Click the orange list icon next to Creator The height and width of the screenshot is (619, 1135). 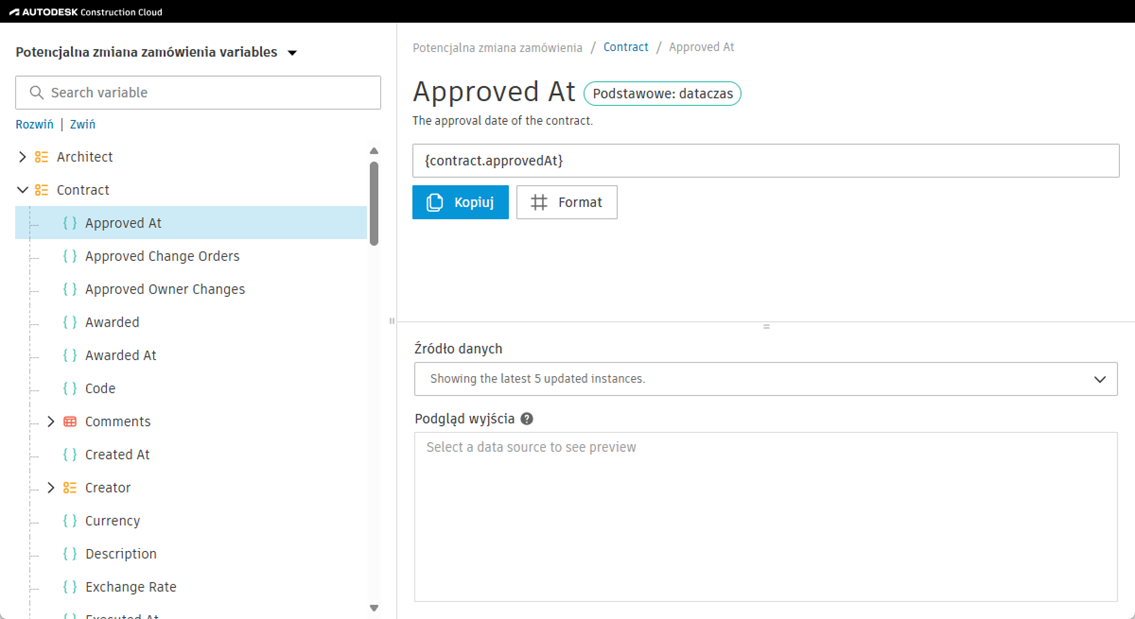(70, 488)
